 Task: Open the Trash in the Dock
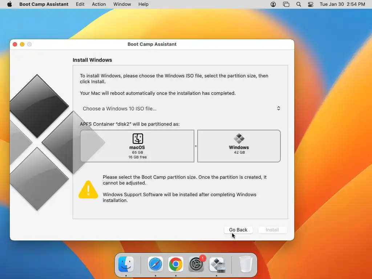click(246, 264)
